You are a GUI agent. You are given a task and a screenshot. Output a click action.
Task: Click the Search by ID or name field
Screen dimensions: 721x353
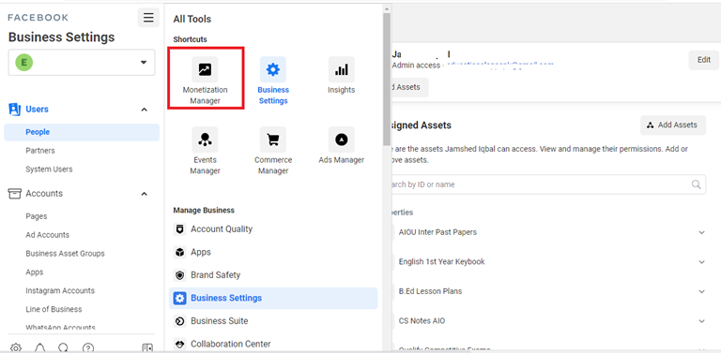(x=548, y=184)
